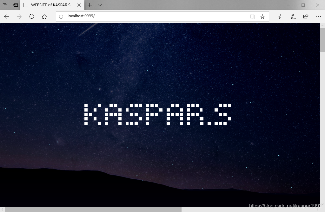Close the WEBSITE of KASPAR.S tab

coord(79,5)
